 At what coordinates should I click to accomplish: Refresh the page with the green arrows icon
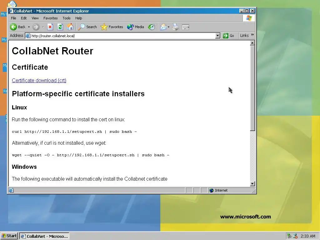[x=60, y=27]
